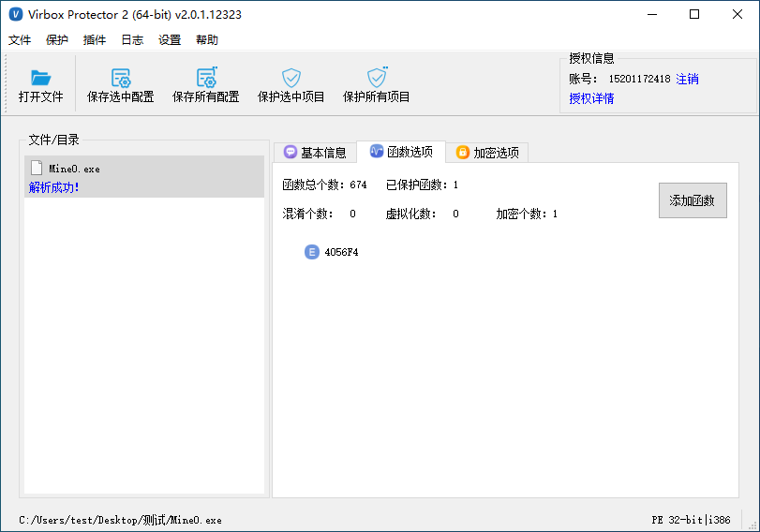The image size is (760, 532).
Task: Select Mine0.exe in the file list
Action: click(x=144, y=176)
